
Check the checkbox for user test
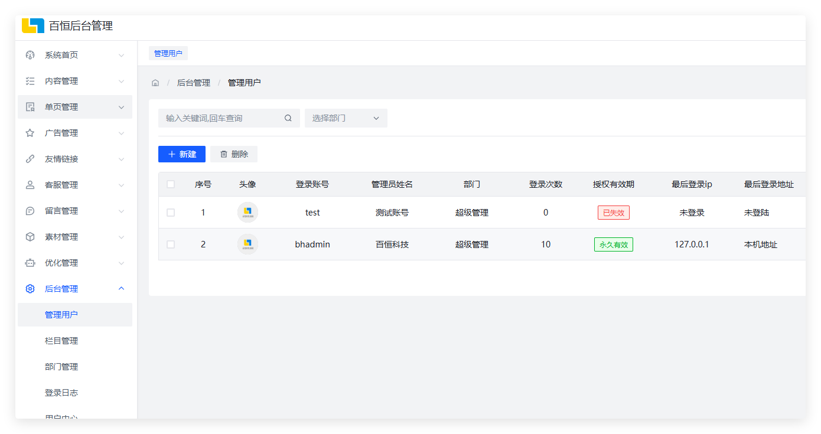point(171,212)
